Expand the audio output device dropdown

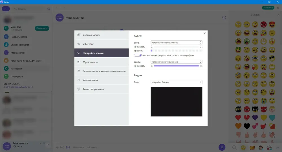pos(177,62)
